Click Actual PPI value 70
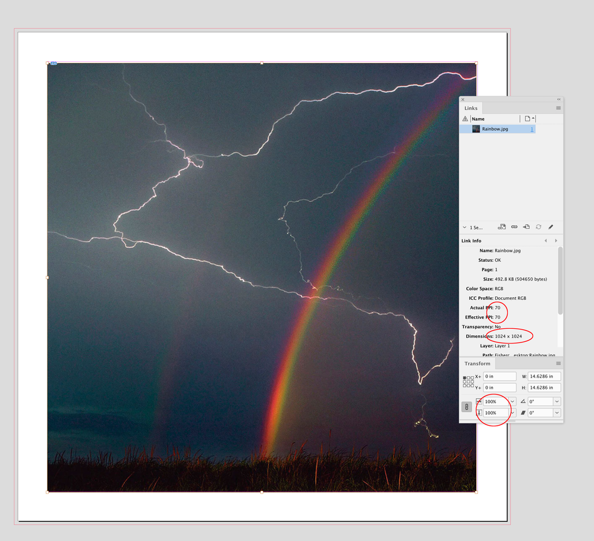 pos(498,307)
